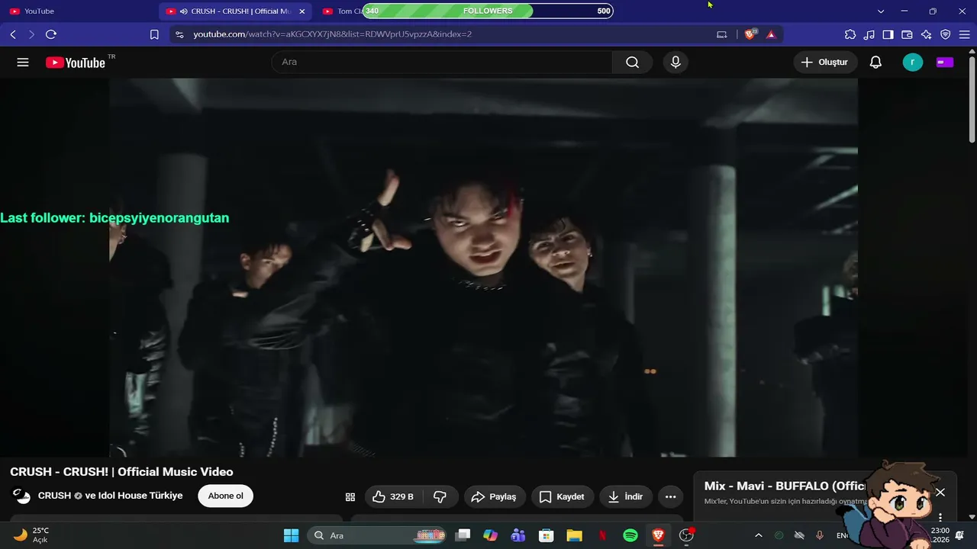Click the install app icon in the address bar

coord(722,34)
